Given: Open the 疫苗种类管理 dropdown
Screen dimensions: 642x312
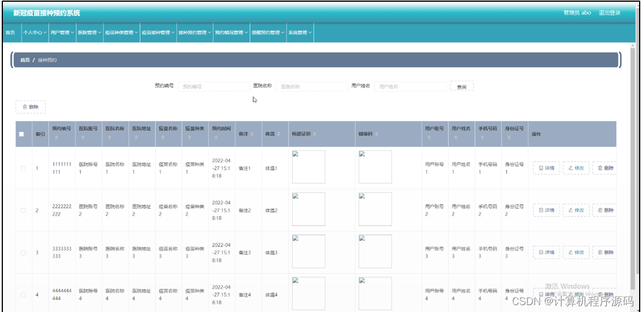Looking at the screenshot, I should pos(121,33).
